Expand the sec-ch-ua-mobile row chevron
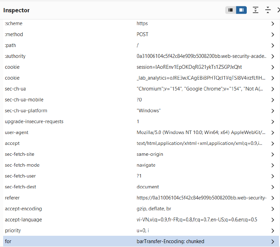The height and width of the screenshot is (247, 280). click(273, 100)
